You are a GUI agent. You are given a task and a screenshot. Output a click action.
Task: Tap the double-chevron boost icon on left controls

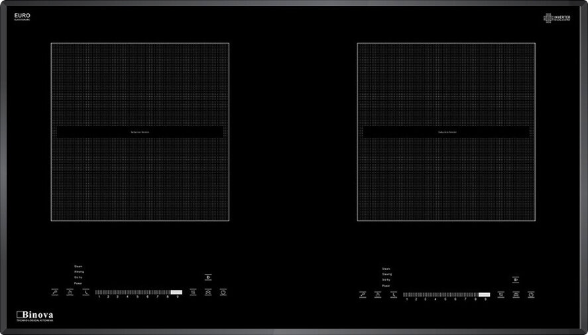point(208,293)
